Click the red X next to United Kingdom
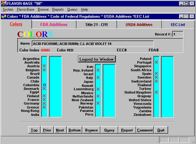 [156, 92]
